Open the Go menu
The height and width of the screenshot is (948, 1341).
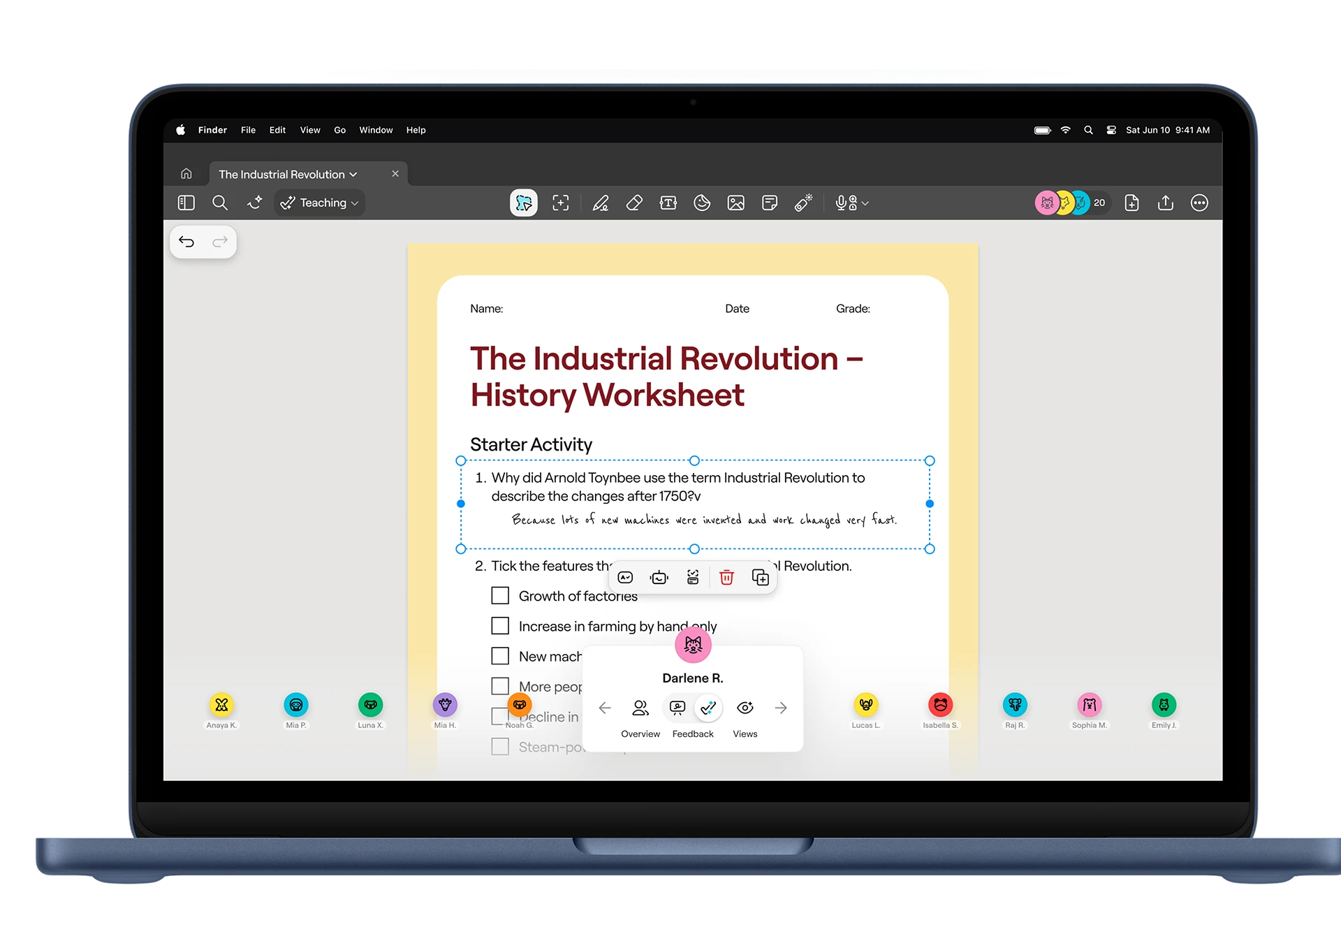[339, 130]
